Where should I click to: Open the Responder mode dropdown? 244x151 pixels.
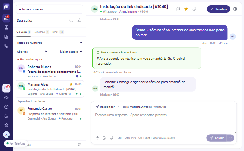[107, 107]
